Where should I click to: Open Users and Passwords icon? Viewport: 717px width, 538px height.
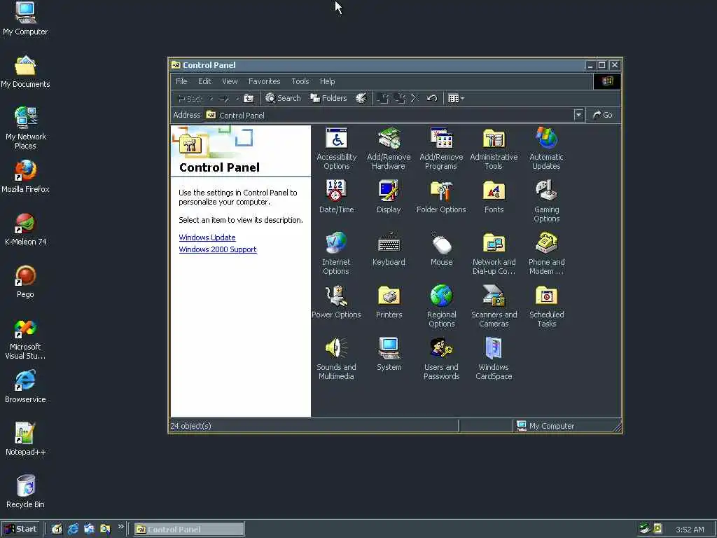(x=441, y=359)
